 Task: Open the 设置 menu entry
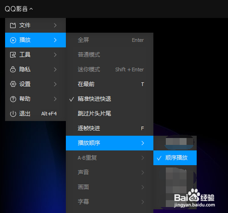pos(35,84)
